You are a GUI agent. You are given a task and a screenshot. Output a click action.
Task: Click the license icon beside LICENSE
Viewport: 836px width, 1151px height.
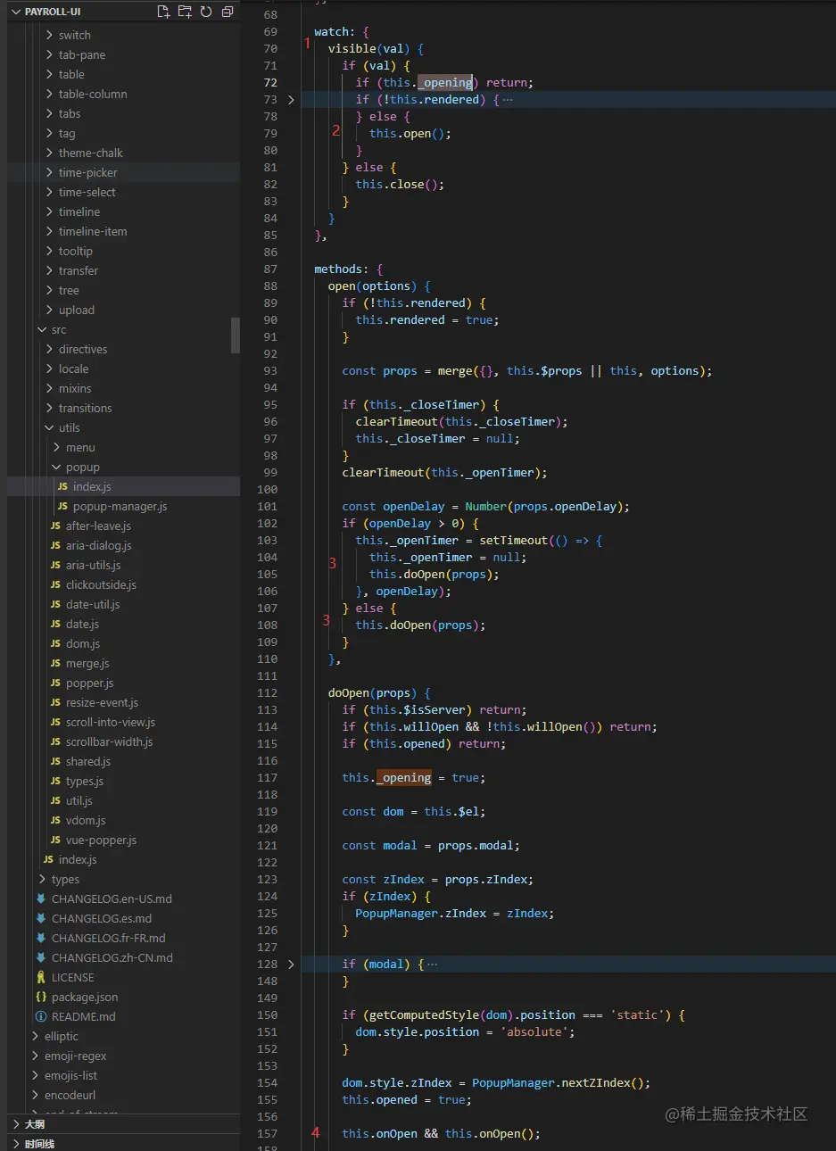(x=41, y=977)
